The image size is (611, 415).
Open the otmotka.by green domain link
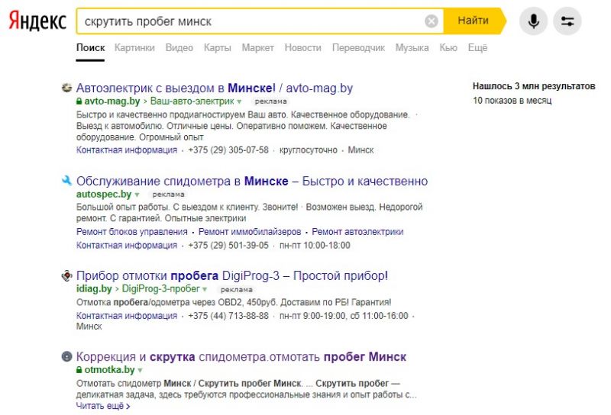click(x=109, y=370)
